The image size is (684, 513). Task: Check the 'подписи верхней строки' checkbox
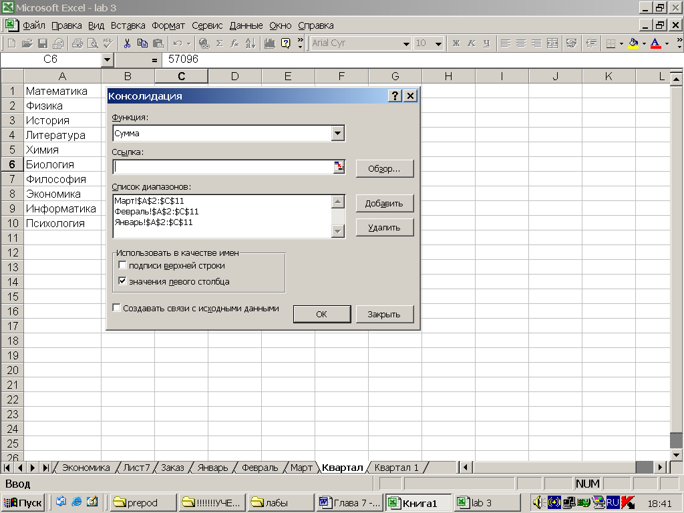pyautogui.click(x=123, y=265)
